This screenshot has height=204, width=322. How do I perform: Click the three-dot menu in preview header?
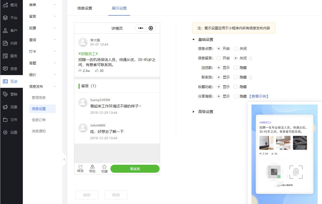(x=141, y=28)
